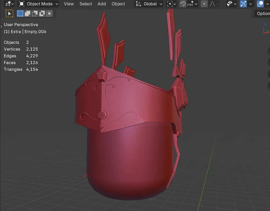Choose the subtract selection mode icon

[35, 13]
